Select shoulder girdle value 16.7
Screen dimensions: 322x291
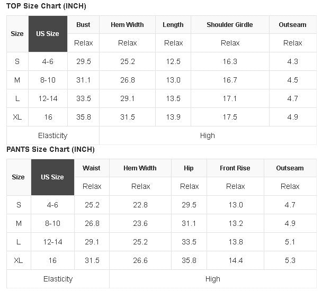tap(230, 80)
